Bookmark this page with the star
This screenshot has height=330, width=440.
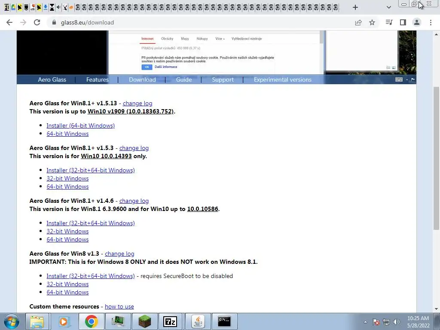pos(372,22)
